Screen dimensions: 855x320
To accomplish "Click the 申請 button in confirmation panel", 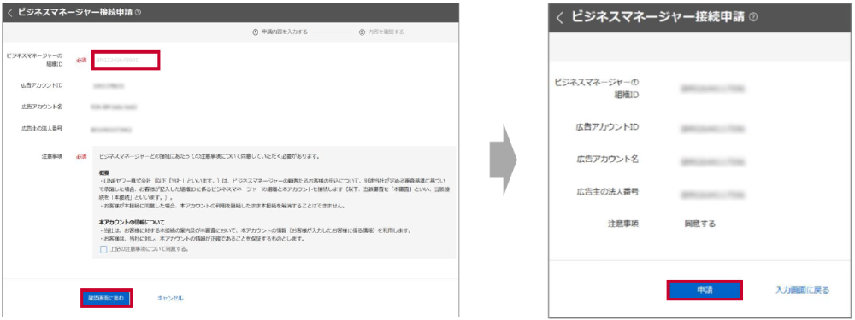I will [x=705, y=290].
